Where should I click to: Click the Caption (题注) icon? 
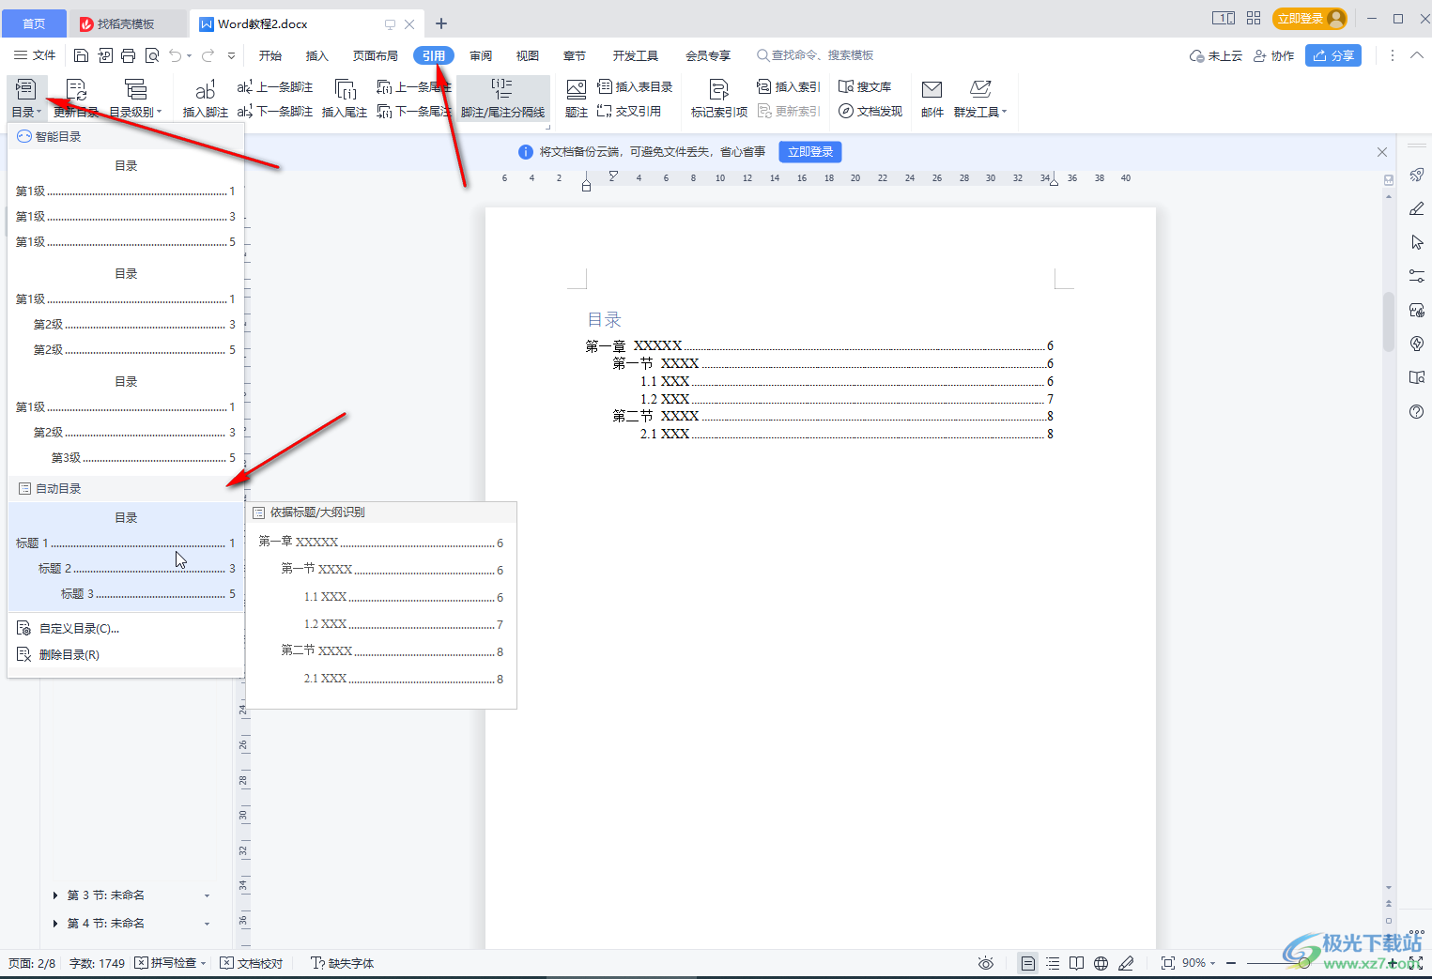coord(577,91)
